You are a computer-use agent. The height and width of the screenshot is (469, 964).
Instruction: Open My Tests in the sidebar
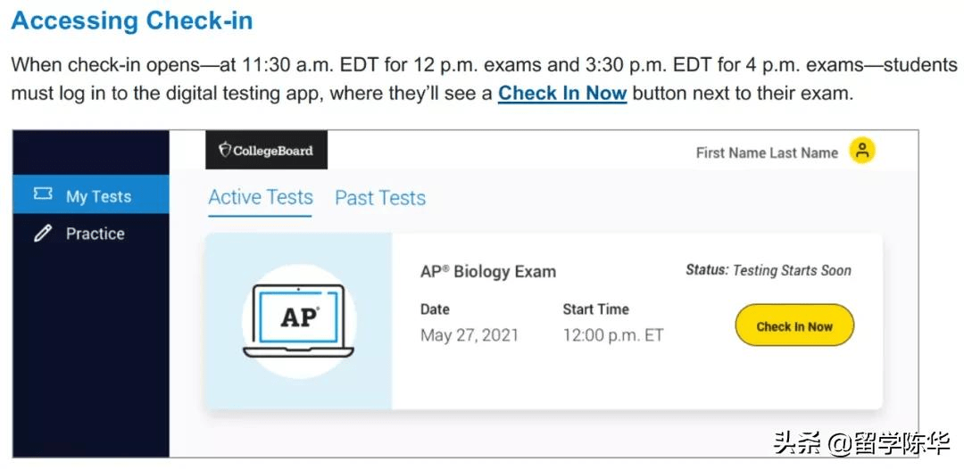point(91,195)
